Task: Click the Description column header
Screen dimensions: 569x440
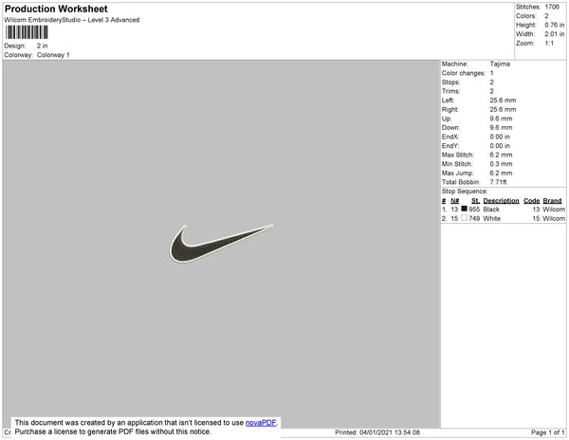Action: 501,201
